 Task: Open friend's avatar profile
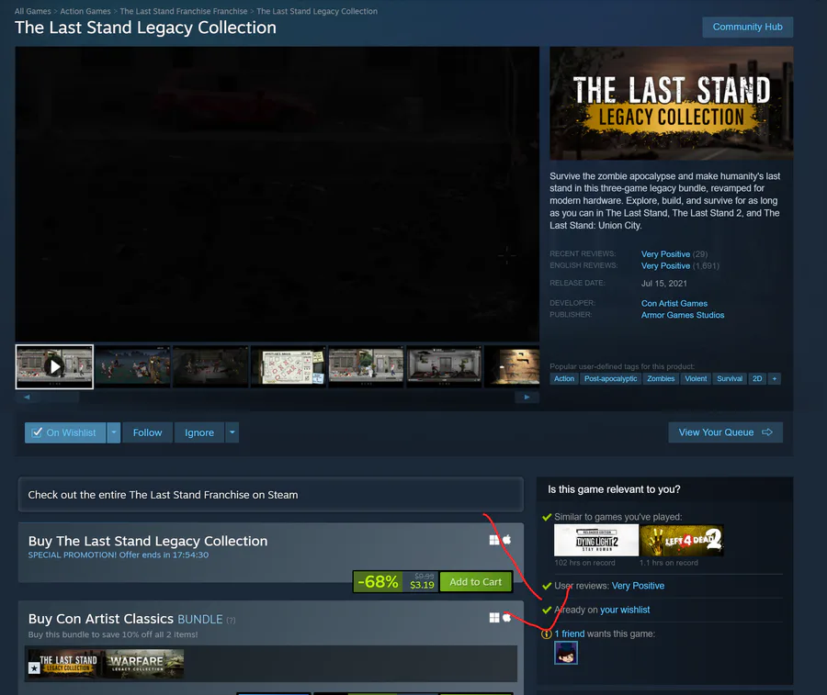(566, 653)
